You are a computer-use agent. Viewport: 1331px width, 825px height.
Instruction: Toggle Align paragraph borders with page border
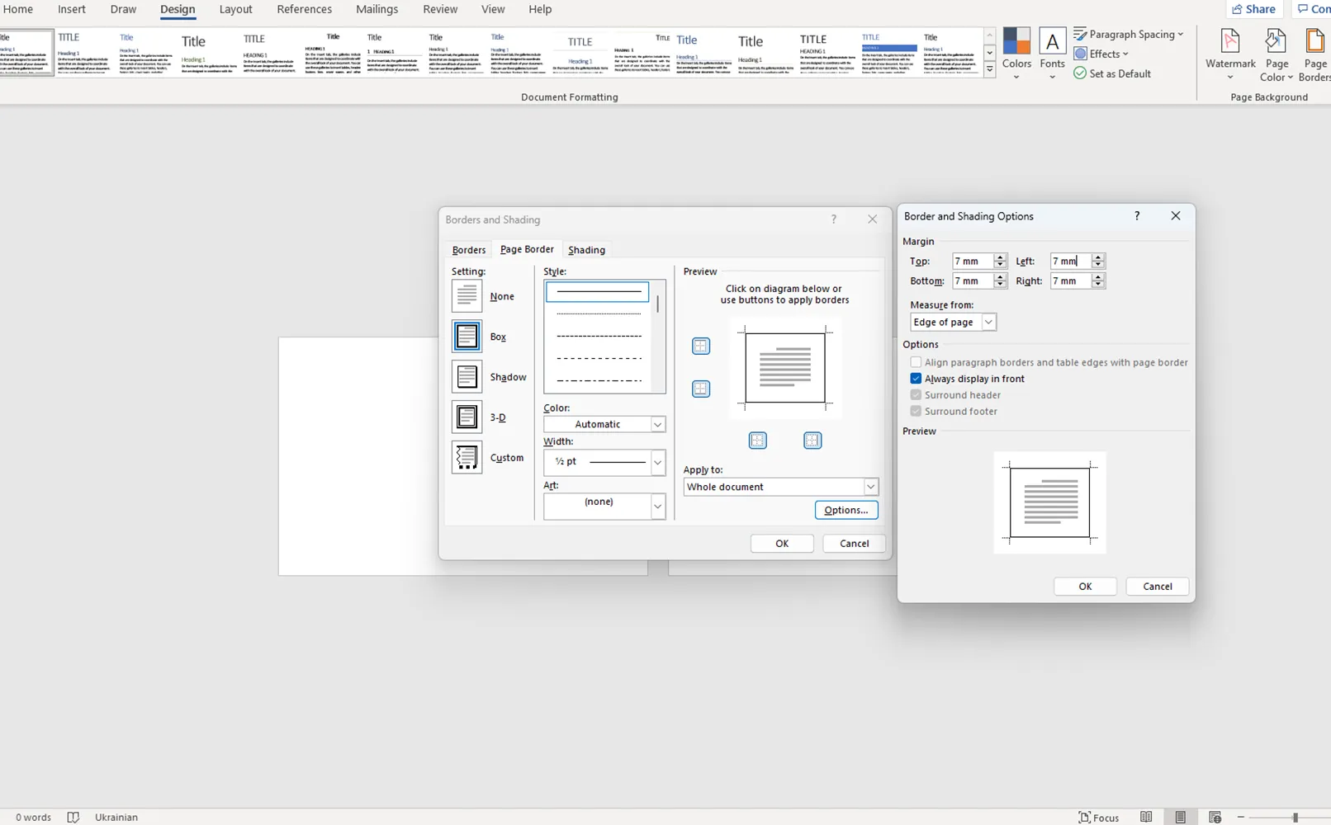[x=916, y=362]
